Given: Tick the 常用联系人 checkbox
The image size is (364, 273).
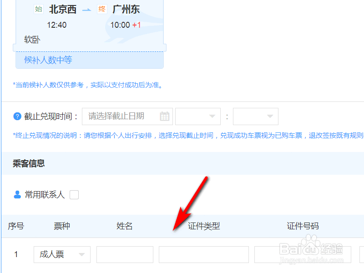Looking at the screenshot, I should pos(74,195).
